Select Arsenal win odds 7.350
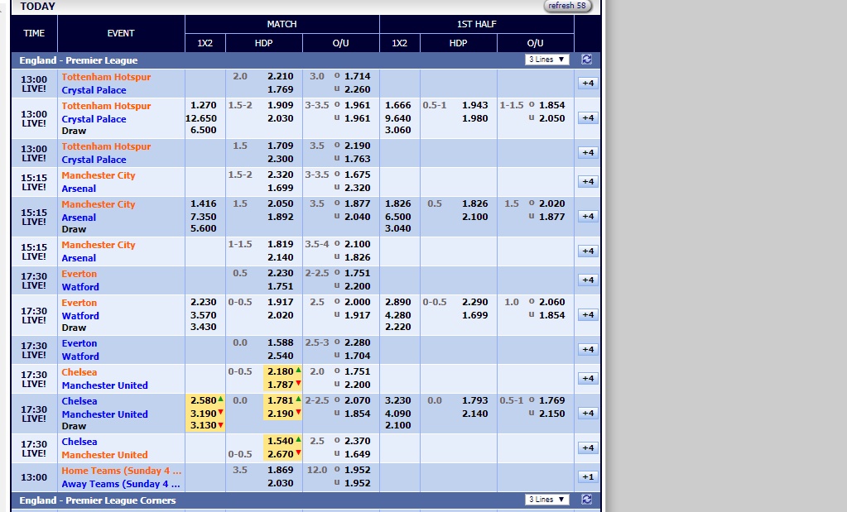847x512 pixels. coord(203,217)
